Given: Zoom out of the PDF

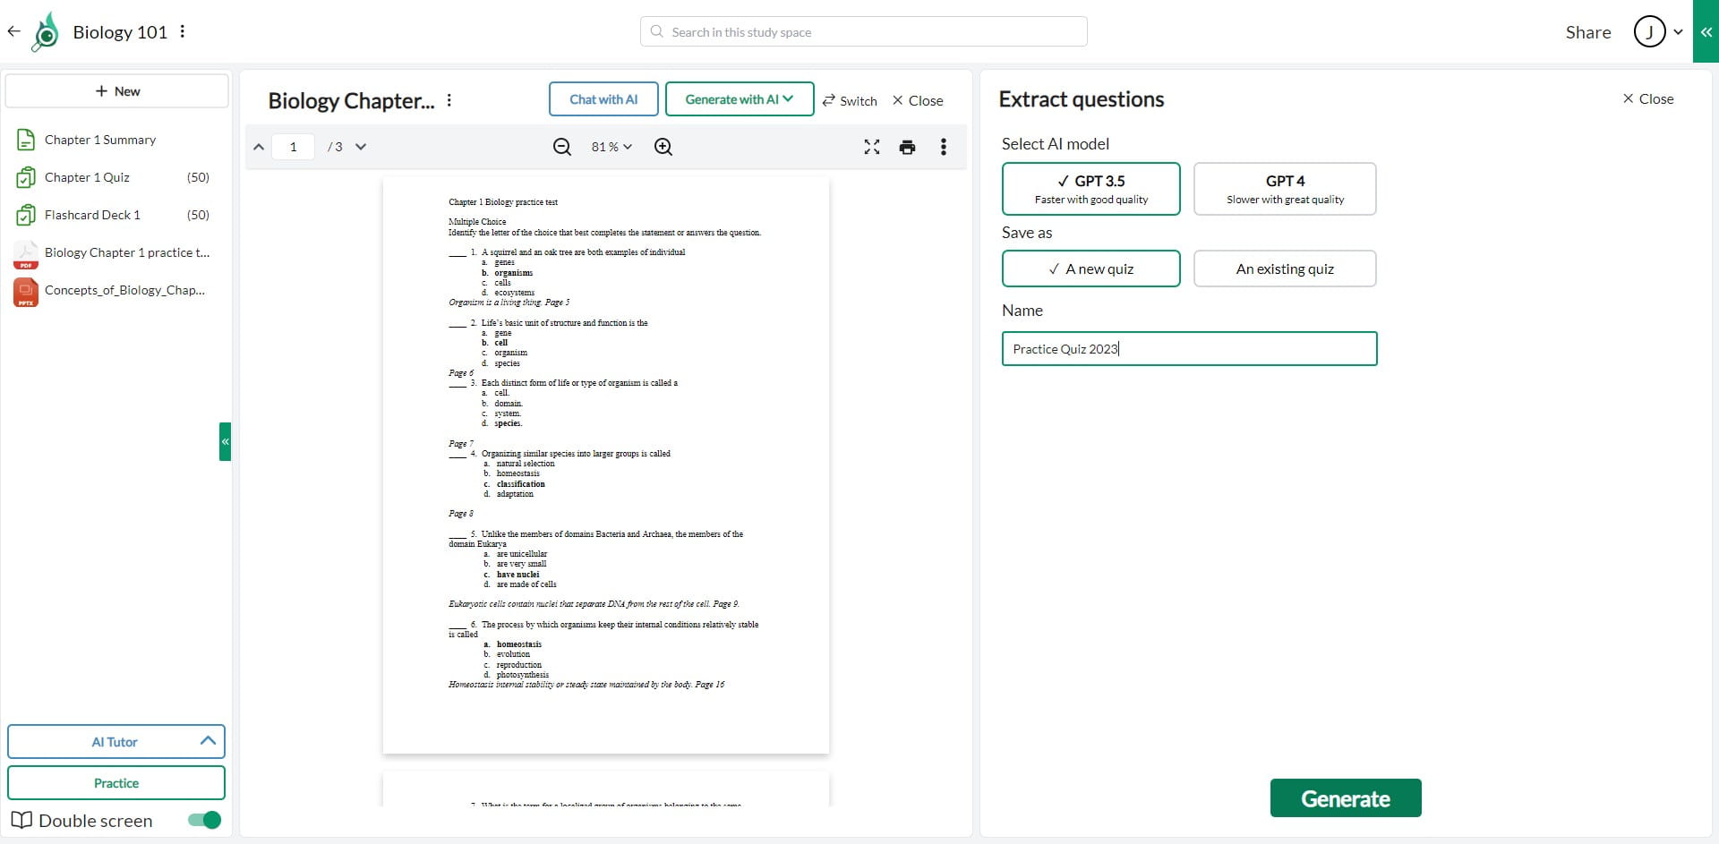Looking at the screenshot, I should 562,147.
